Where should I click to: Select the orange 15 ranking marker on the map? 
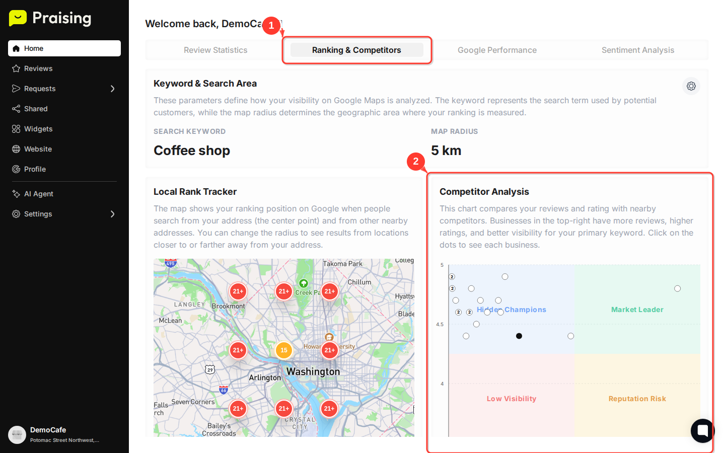click(x=283, y=350)
